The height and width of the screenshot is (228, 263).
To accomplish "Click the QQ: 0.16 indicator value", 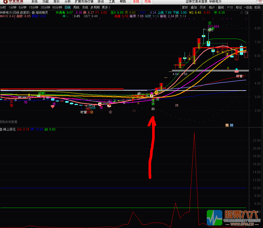I will 23,129.
